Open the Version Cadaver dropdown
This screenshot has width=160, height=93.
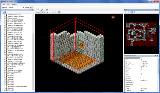tap(23, 7)
